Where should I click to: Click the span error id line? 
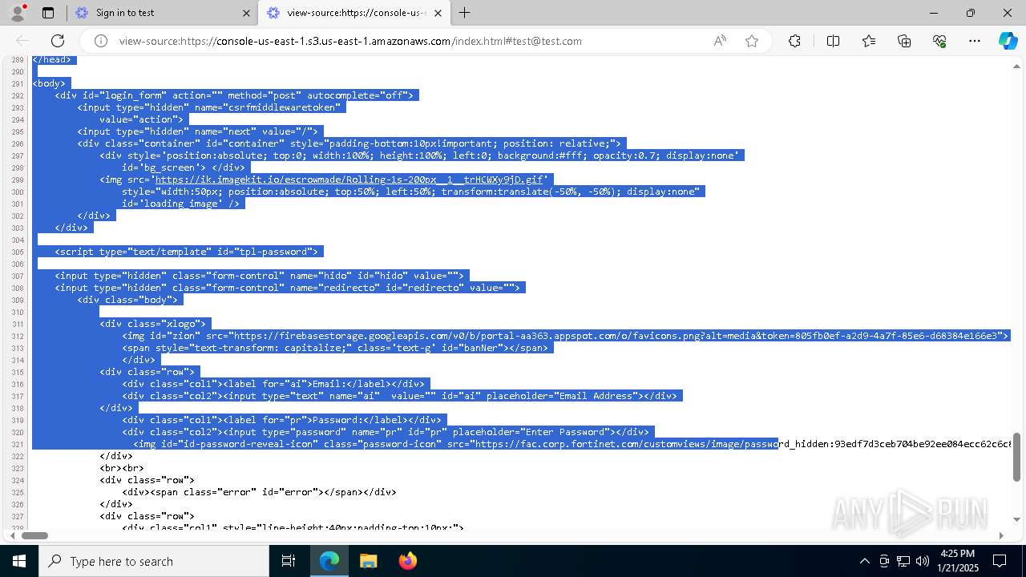[259, 492]
